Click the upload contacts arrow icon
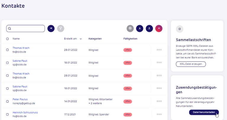227x120 pixels. click(149, 28)
